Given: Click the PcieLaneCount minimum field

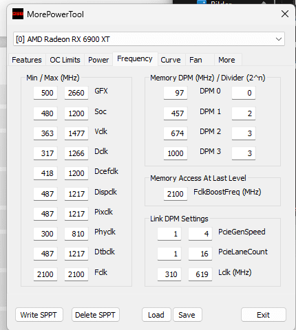Looking at the screenshot, I should pos(169,254).
